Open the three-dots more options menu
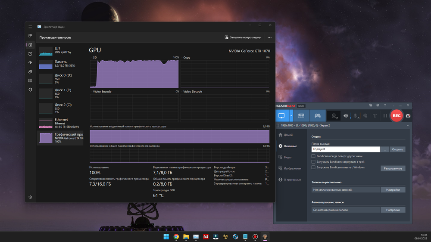This screenshot has height=242, width=431. click(x=270, y=37)
